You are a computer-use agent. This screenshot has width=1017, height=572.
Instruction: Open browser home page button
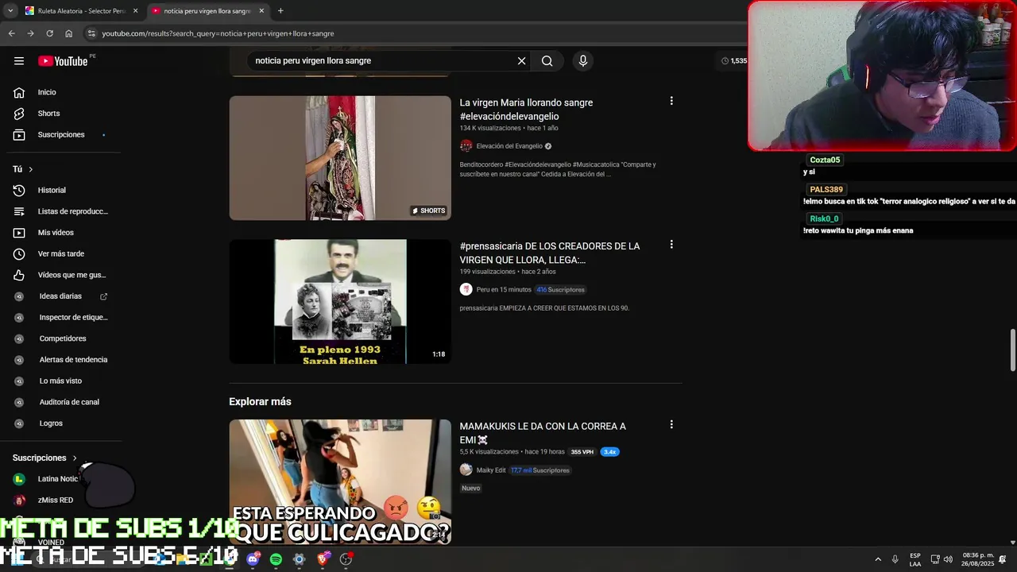(68, 33)
